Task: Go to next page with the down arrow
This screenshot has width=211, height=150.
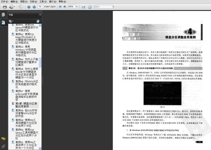Action: [x=34, y=7]
